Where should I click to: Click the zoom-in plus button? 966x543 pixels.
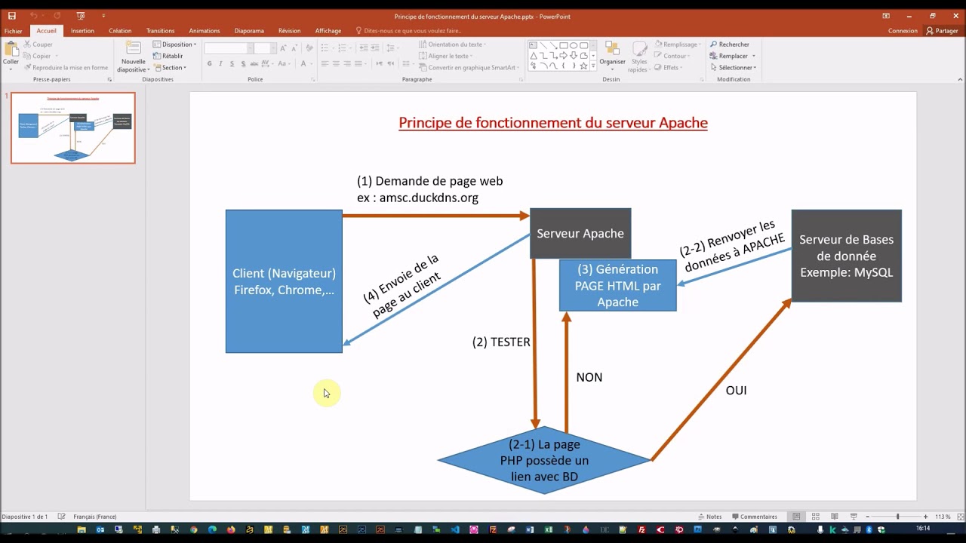click(x=926, y=517)
